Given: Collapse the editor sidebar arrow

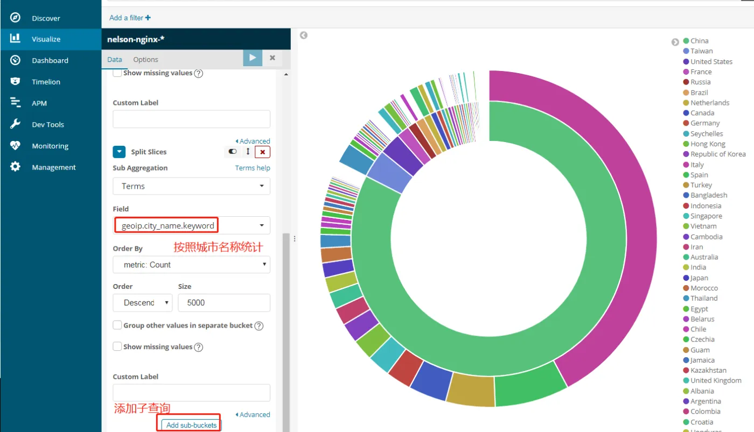Looking at the screenshot, I should [304, 35].
